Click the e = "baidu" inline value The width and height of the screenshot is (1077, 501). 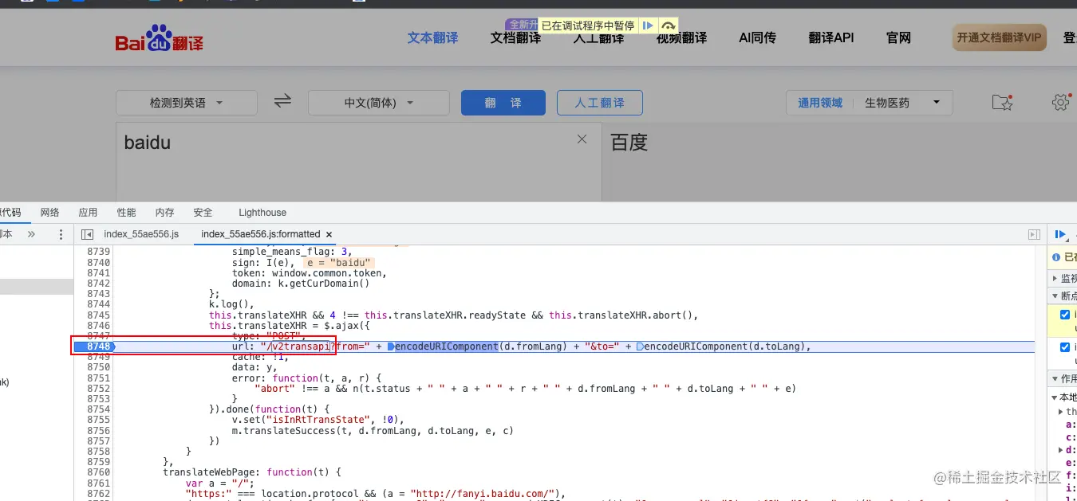[x=339, y=263]
